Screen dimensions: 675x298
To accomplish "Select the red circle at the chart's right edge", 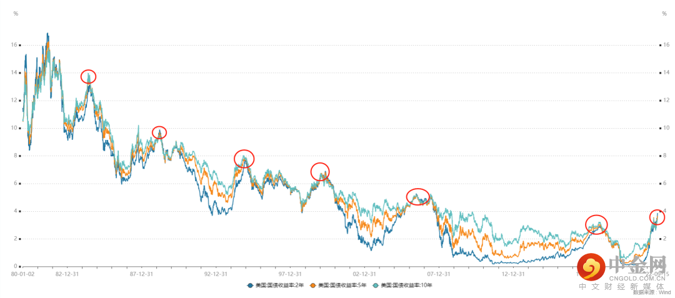I will point(657,217).
